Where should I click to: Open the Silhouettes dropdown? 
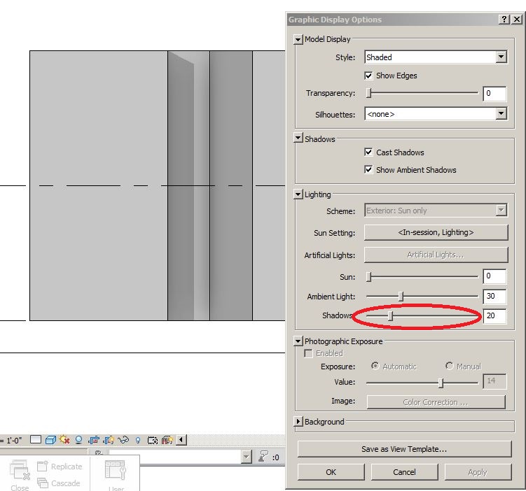(436, 114)
